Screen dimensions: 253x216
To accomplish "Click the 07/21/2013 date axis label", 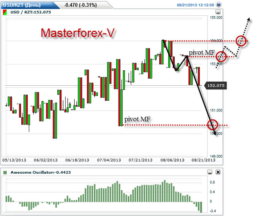I will coord(140,160).
